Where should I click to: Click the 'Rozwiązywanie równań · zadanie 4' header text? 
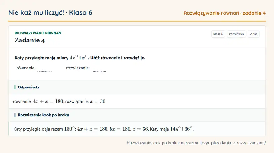(x=224, y=13)
